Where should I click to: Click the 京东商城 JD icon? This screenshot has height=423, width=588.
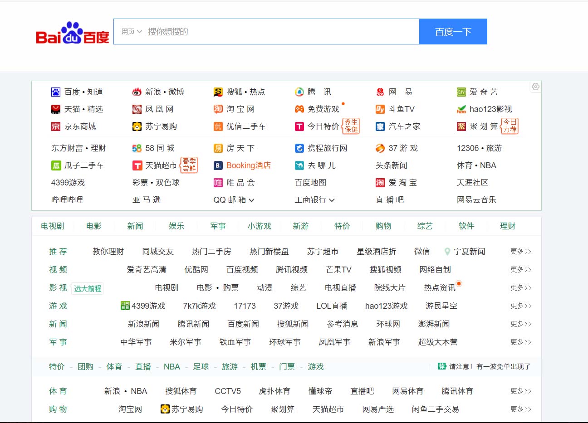click(56, 126)
